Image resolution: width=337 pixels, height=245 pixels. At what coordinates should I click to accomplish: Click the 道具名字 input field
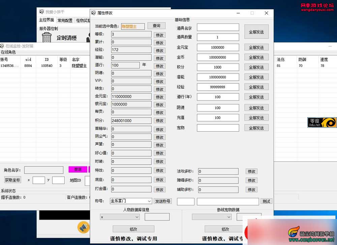218,27
